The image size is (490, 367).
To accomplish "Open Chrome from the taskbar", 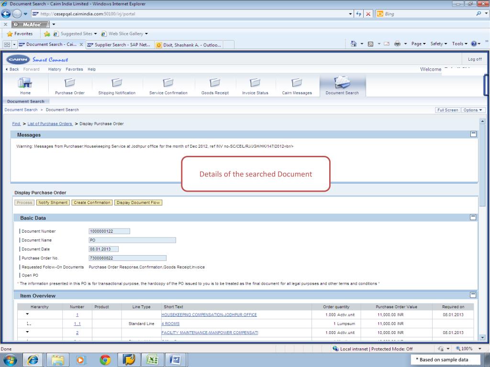I will (105, 360).
